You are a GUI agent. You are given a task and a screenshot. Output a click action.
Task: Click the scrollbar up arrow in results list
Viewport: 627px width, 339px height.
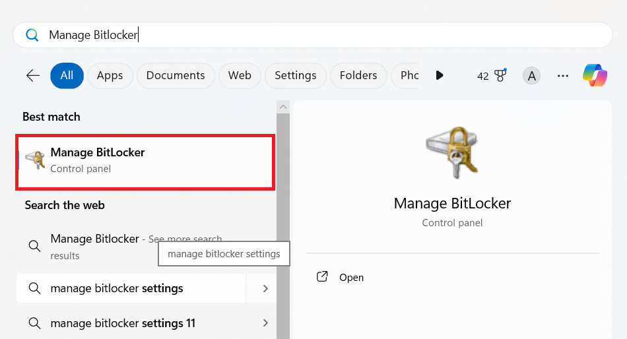(283, 107)
